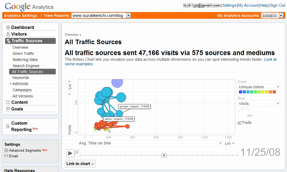This screenshot has width=287, height=172.
Task: Play the motion chart animation
Action: click(70, 153)
